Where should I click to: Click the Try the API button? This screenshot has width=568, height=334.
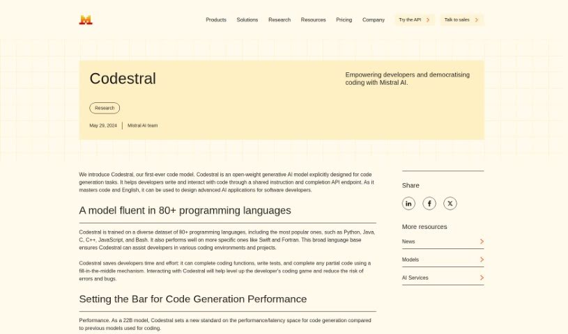tap(415, 20)
